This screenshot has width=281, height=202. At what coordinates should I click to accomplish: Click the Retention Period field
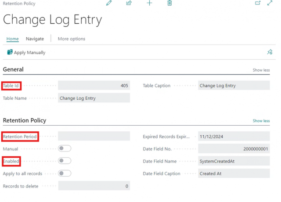tap(94, 137)
